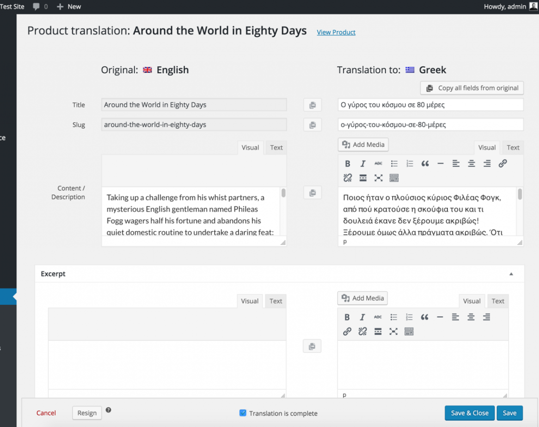The width and height of the screenshot is (539, 427).
Task: Click Test Site in admin bar
Action: click(x=12, y=6)
